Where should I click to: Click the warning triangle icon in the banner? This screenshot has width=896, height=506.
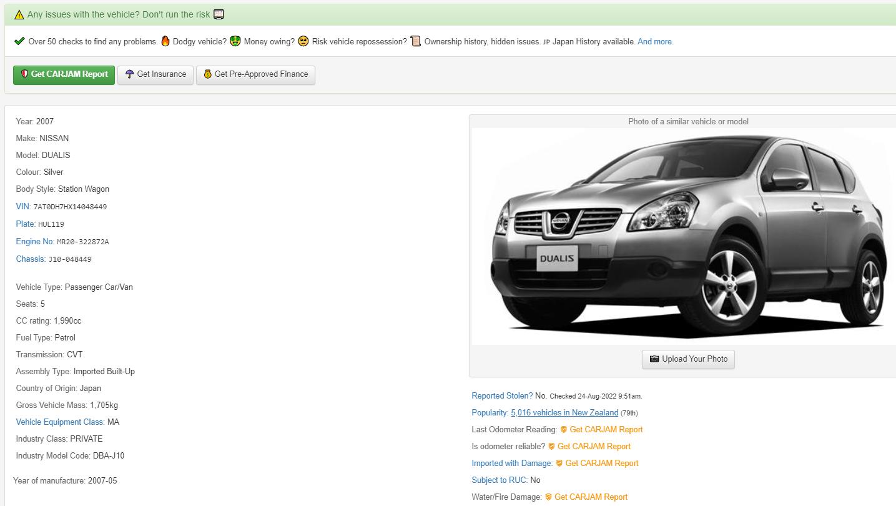[x=19, y=14]
